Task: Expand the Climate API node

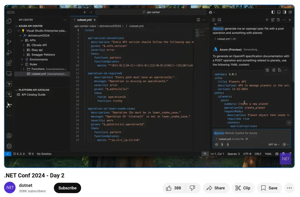Action: (x=24, y=45)
